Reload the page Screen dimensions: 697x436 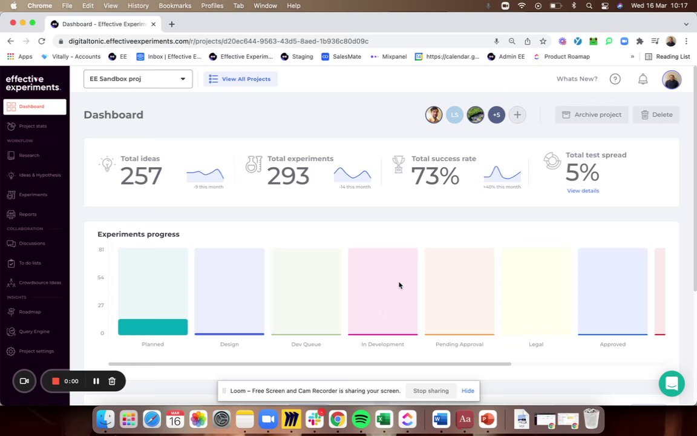coord(42,41)
